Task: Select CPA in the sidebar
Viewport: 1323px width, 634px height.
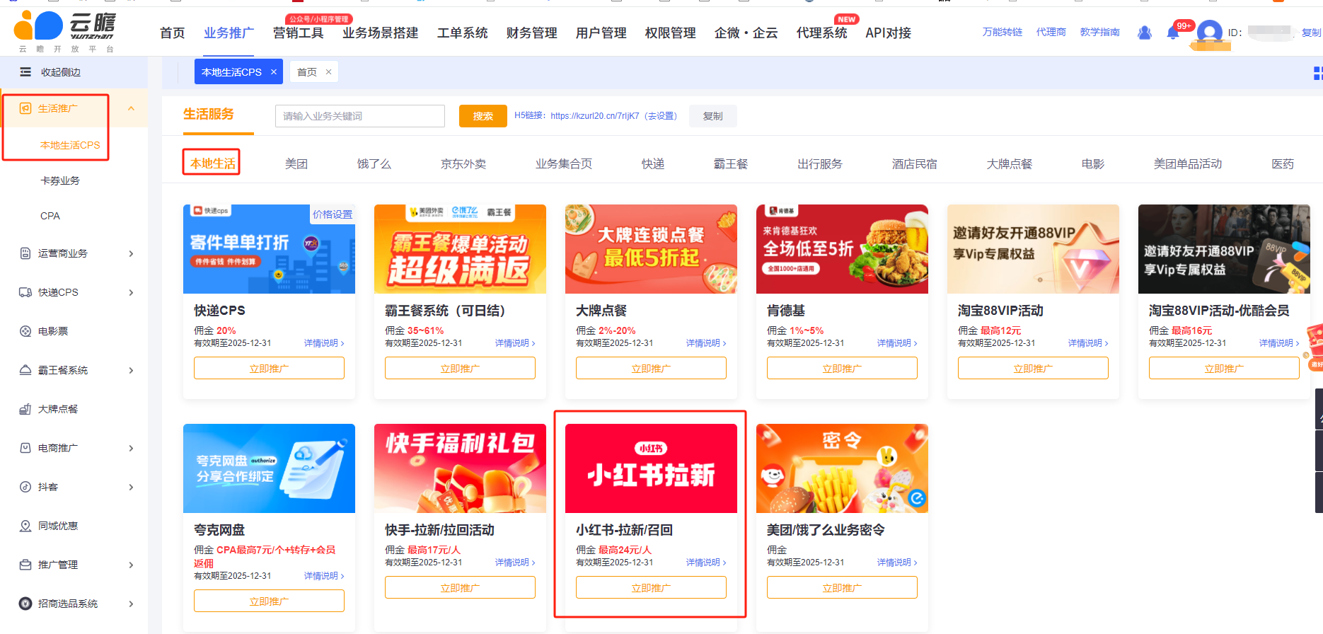Action: pos(50,216)
